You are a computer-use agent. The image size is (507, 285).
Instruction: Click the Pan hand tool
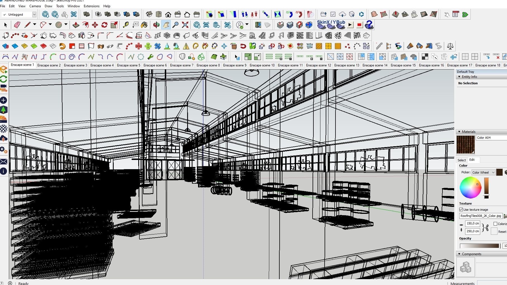(x=166, y=25)
